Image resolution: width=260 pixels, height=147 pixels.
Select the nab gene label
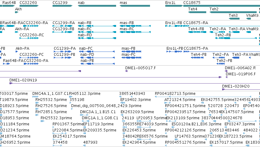pyautogui.click(x=81, y=3)
